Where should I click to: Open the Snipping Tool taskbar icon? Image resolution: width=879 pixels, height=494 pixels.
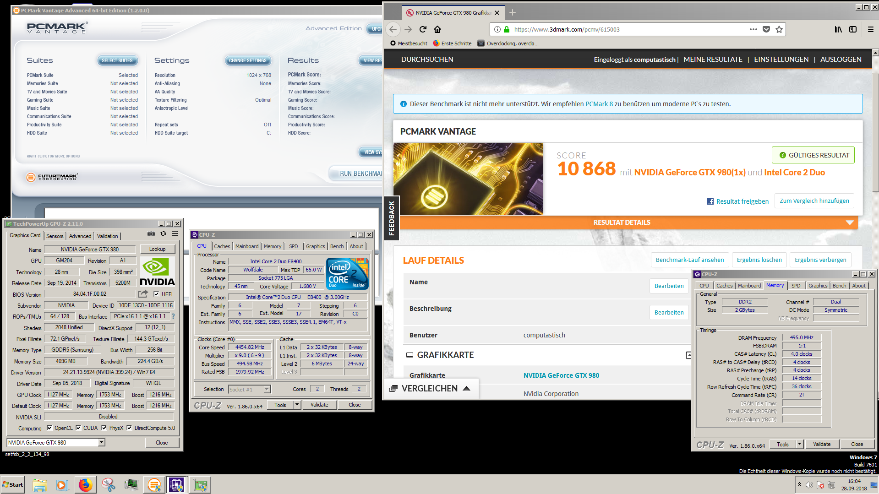click(108, 485)
